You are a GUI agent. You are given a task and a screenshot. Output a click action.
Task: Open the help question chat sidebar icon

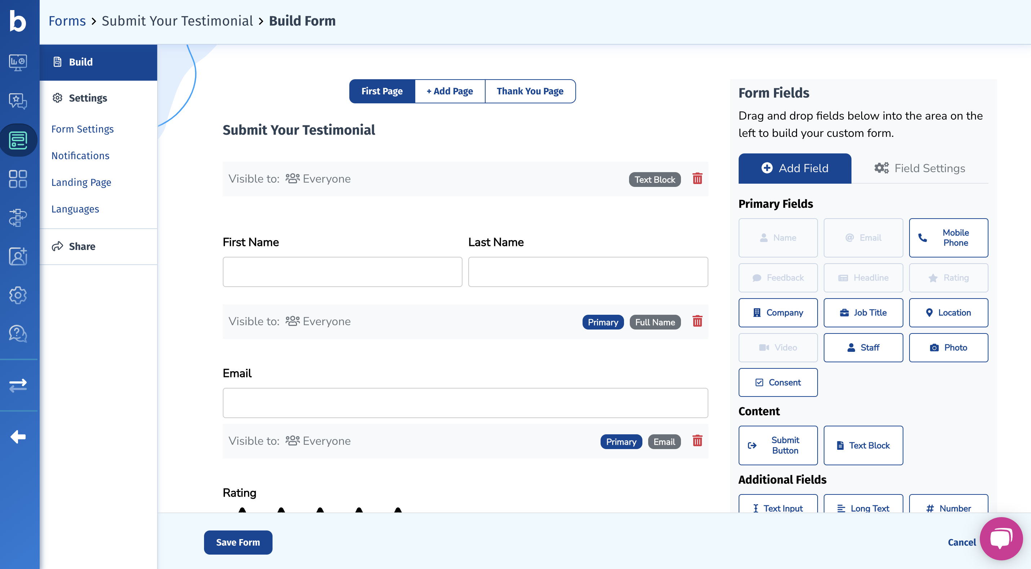coord(18,333)
